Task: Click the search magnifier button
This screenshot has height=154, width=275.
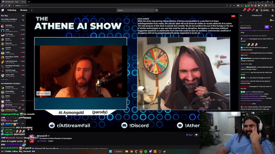Action: point(156,10)
